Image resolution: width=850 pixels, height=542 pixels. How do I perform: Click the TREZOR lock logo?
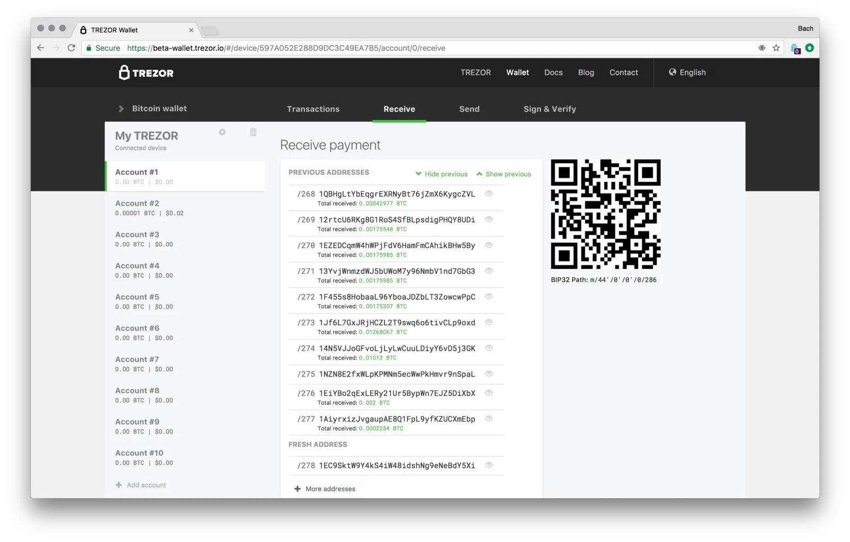[124, 72]
